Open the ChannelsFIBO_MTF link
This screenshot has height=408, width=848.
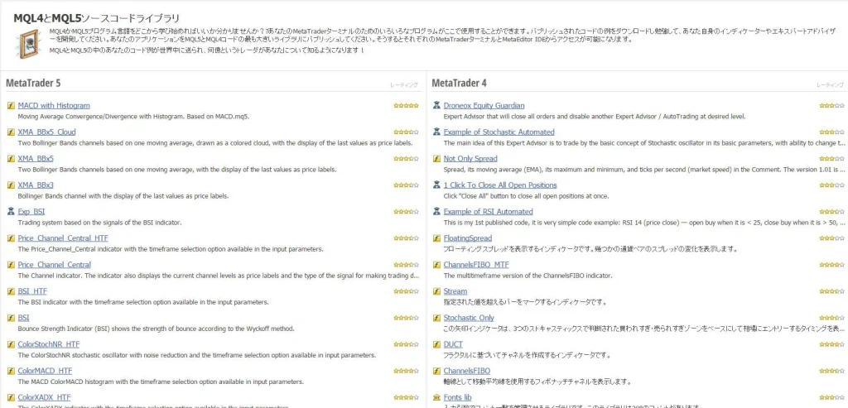476,265
